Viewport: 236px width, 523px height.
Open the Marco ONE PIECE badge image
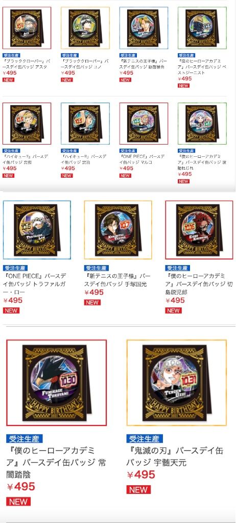pos(144,124)
